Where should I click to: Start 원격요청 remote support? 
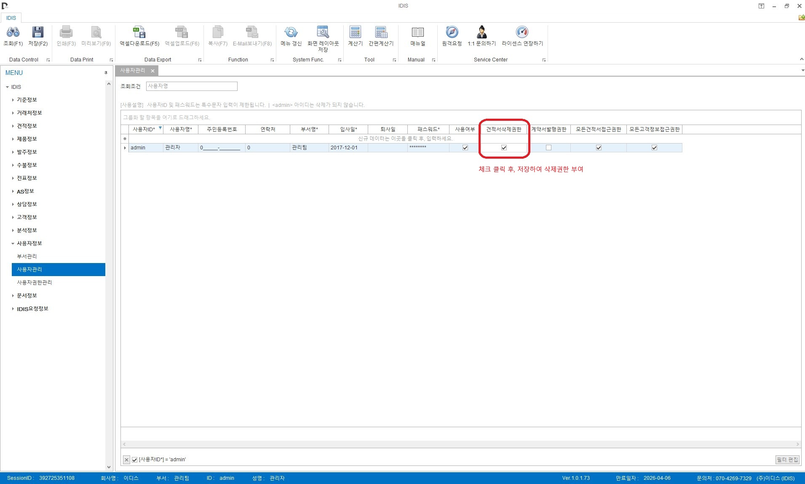pos(452,32)
